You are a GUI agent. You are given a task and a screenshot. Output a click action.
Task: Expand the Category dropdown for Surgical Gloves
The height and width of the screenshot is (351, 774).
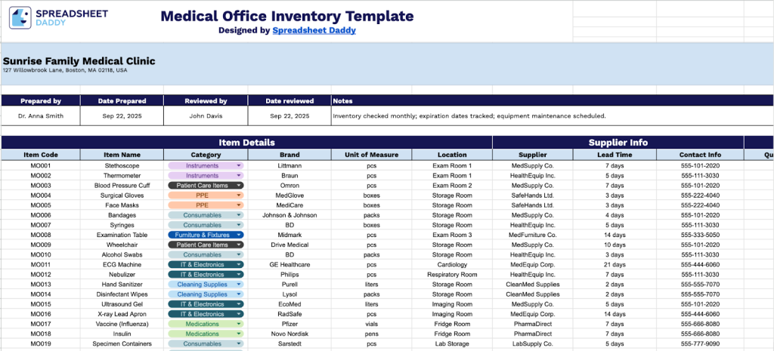click(x=240, y=196)
